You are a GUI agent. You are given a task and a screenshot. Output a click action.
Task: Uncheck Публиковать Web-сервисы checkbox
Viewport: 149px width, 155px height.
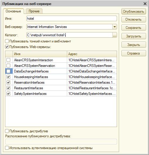click(x=7, y=47)
